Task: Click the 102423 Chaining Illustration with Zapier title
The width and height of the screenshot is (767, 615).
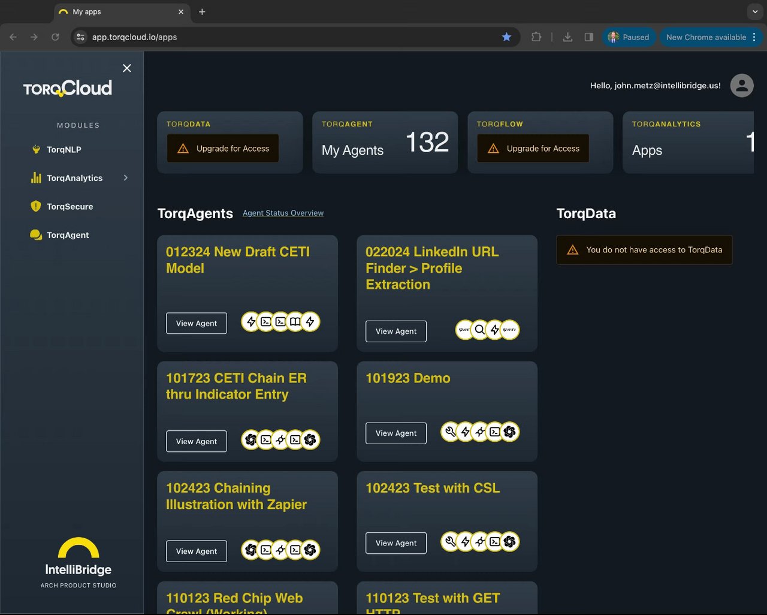Action: (236, 496)
